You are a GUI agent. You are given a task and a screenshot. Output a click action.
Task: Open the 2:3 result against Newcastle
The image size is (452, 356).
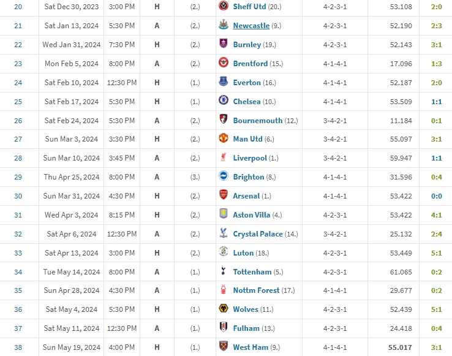(x=435, y=26)
